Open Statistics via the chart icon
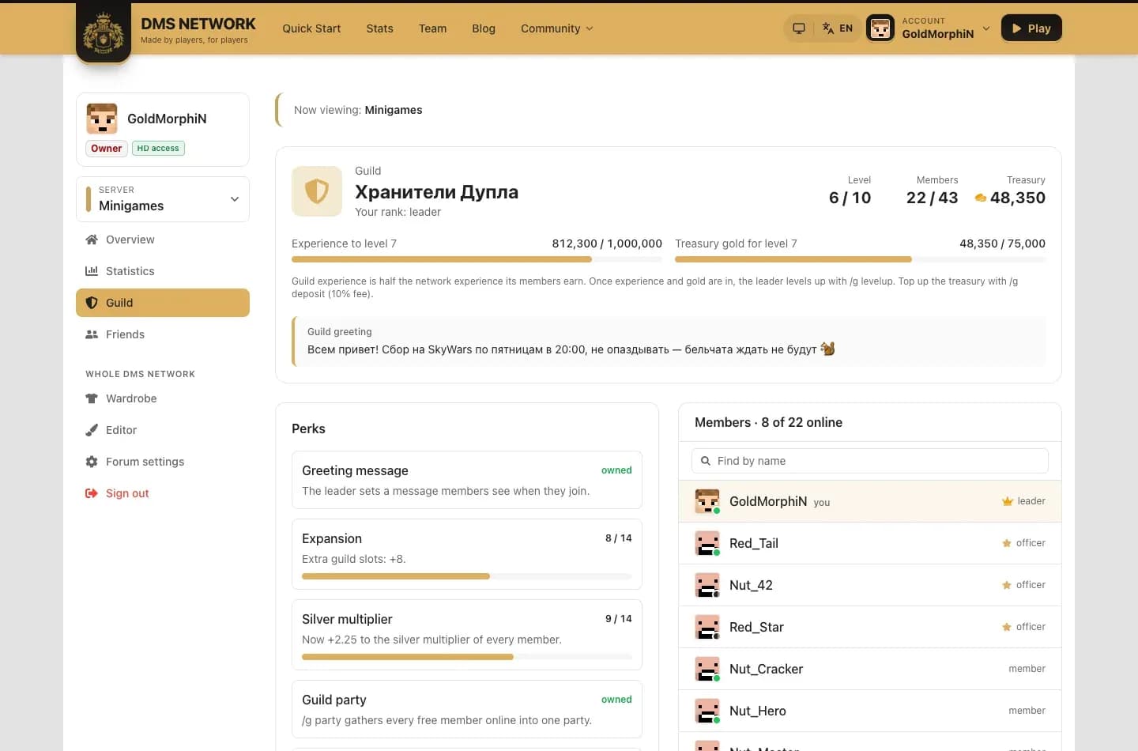This screenshot has height=751, width=1138. pos(92,271)
